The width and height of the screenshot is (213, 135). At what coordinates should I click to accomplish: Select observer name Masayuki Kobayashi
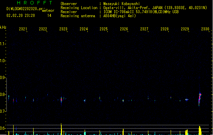(x=122, y=4)
